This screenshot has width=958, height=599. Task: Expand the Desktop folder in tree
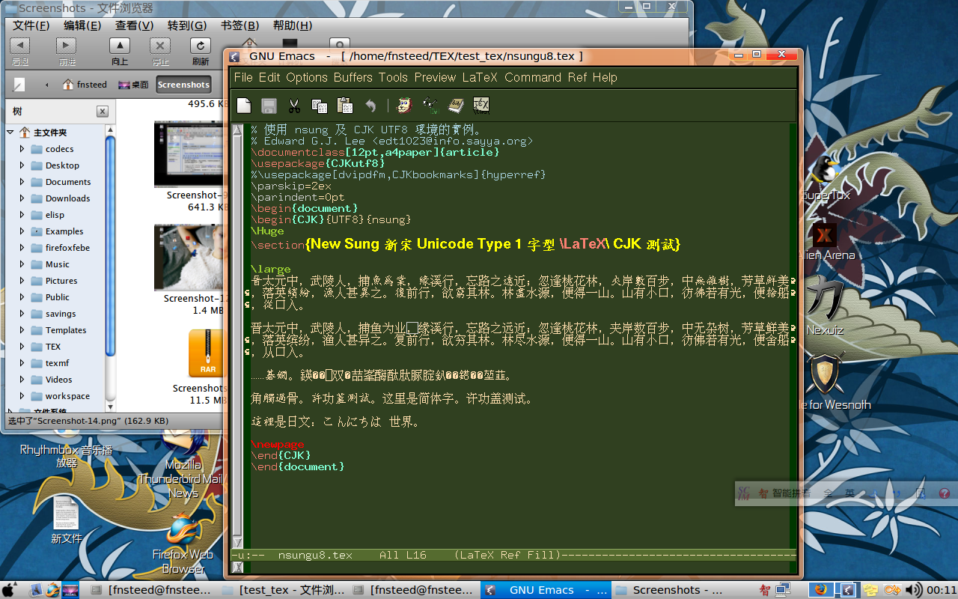(22, 165)
